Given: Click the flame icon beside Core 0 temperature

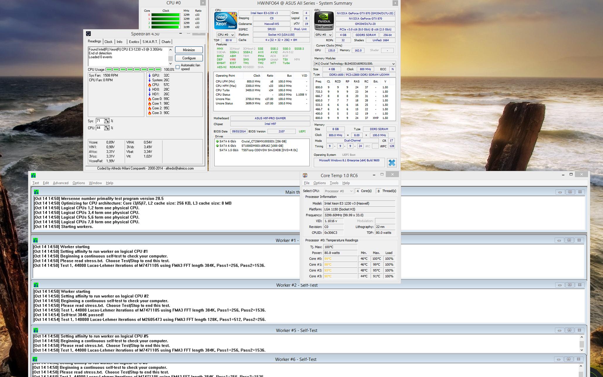Looking at the screenshot, I should [150, 99].
